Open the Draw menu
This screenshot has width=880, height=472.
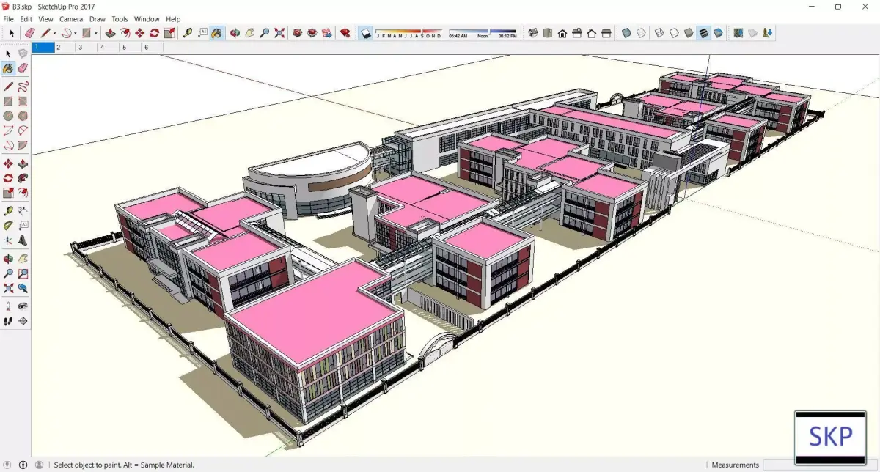(98, 19)
